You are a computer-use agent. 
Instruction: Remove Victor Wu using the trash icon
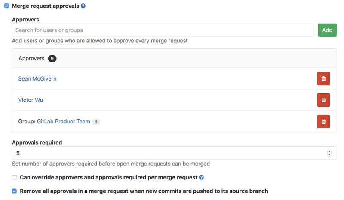[x=323, y=100]
